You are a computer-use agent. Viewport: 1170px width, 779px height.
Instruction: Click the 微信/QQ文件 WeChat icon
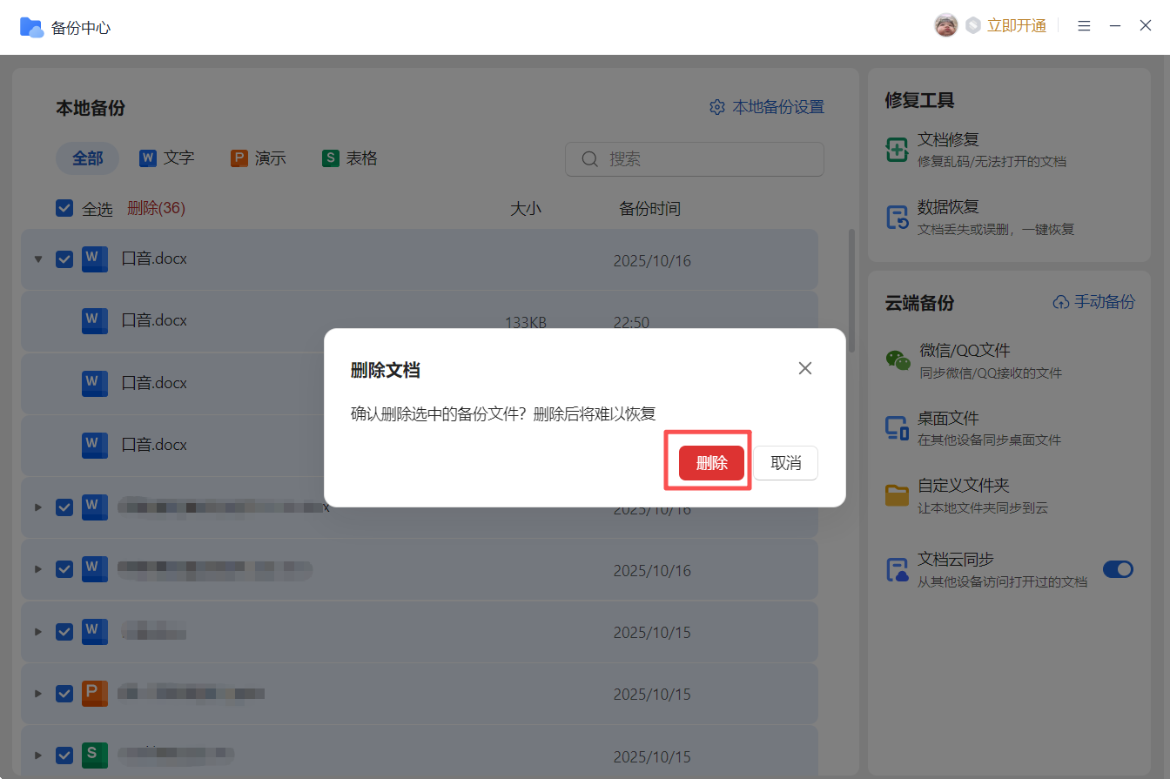pos(898,360)
